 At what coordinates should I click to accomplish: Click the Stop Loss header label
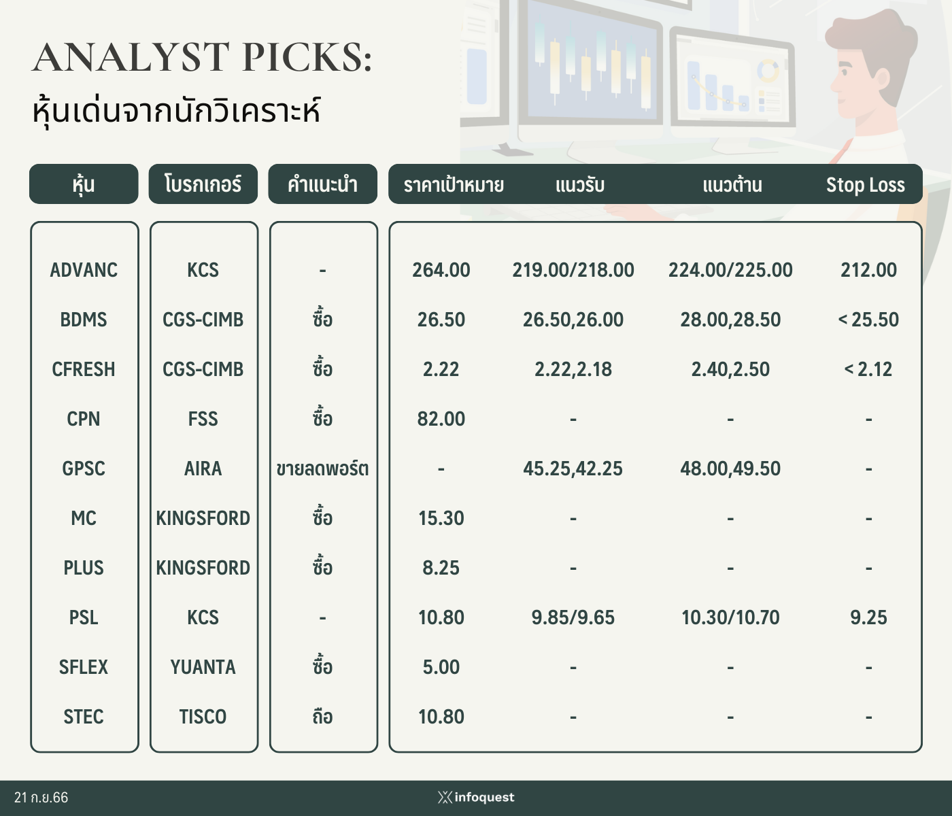point(866,185)
